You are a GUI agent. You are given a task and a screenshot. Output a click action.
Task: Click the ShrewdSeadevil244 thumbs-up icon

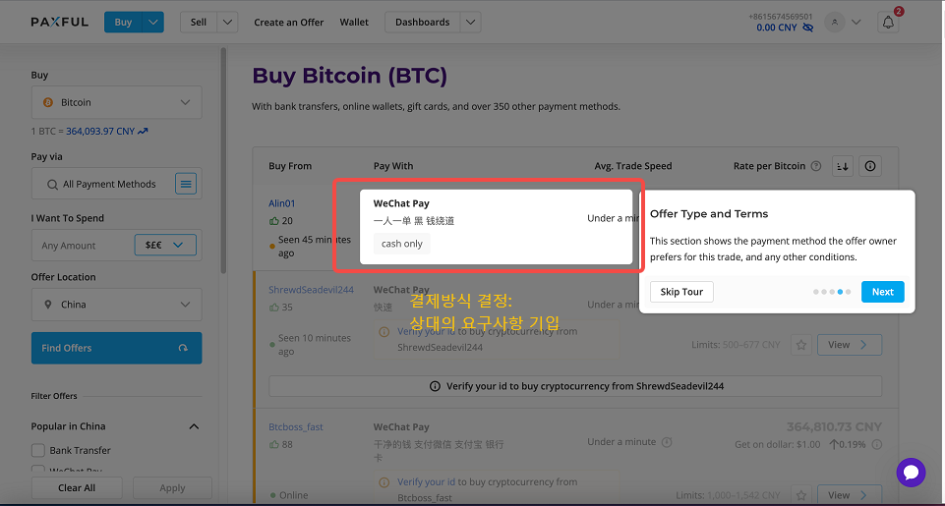pyautogui.click(x=273, y=308)
